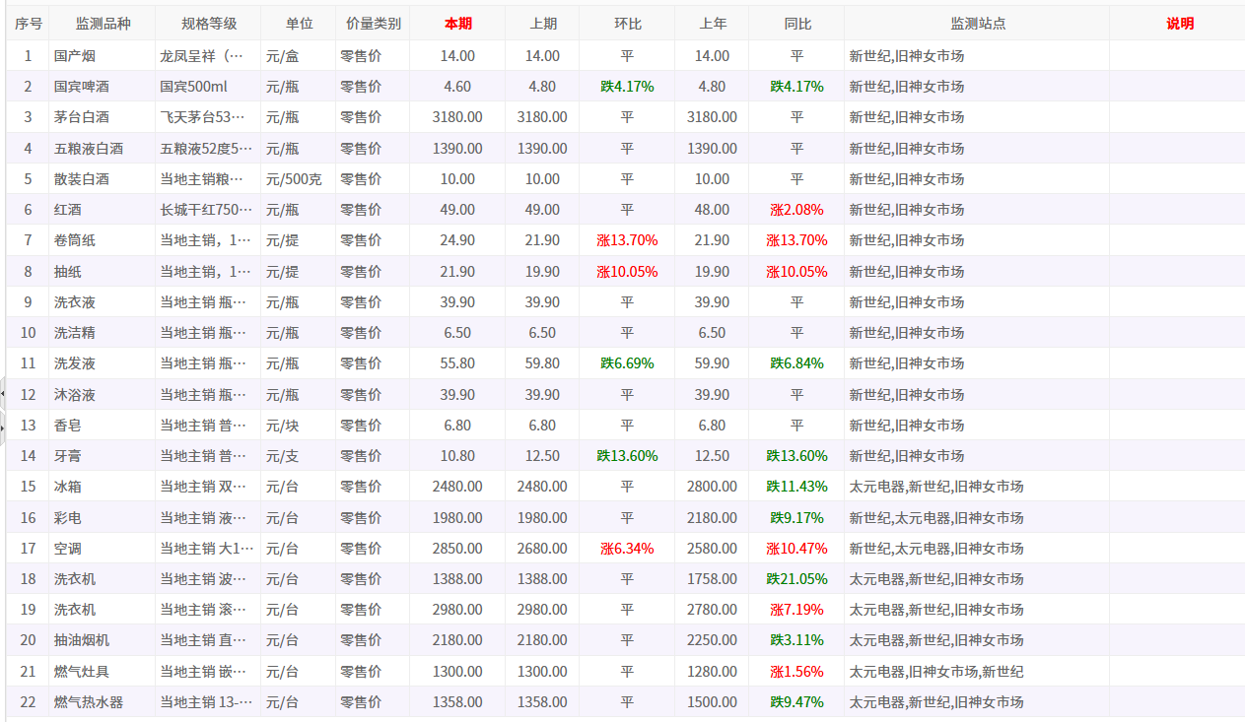Click the 序号 column header

(x=28, y=24)
